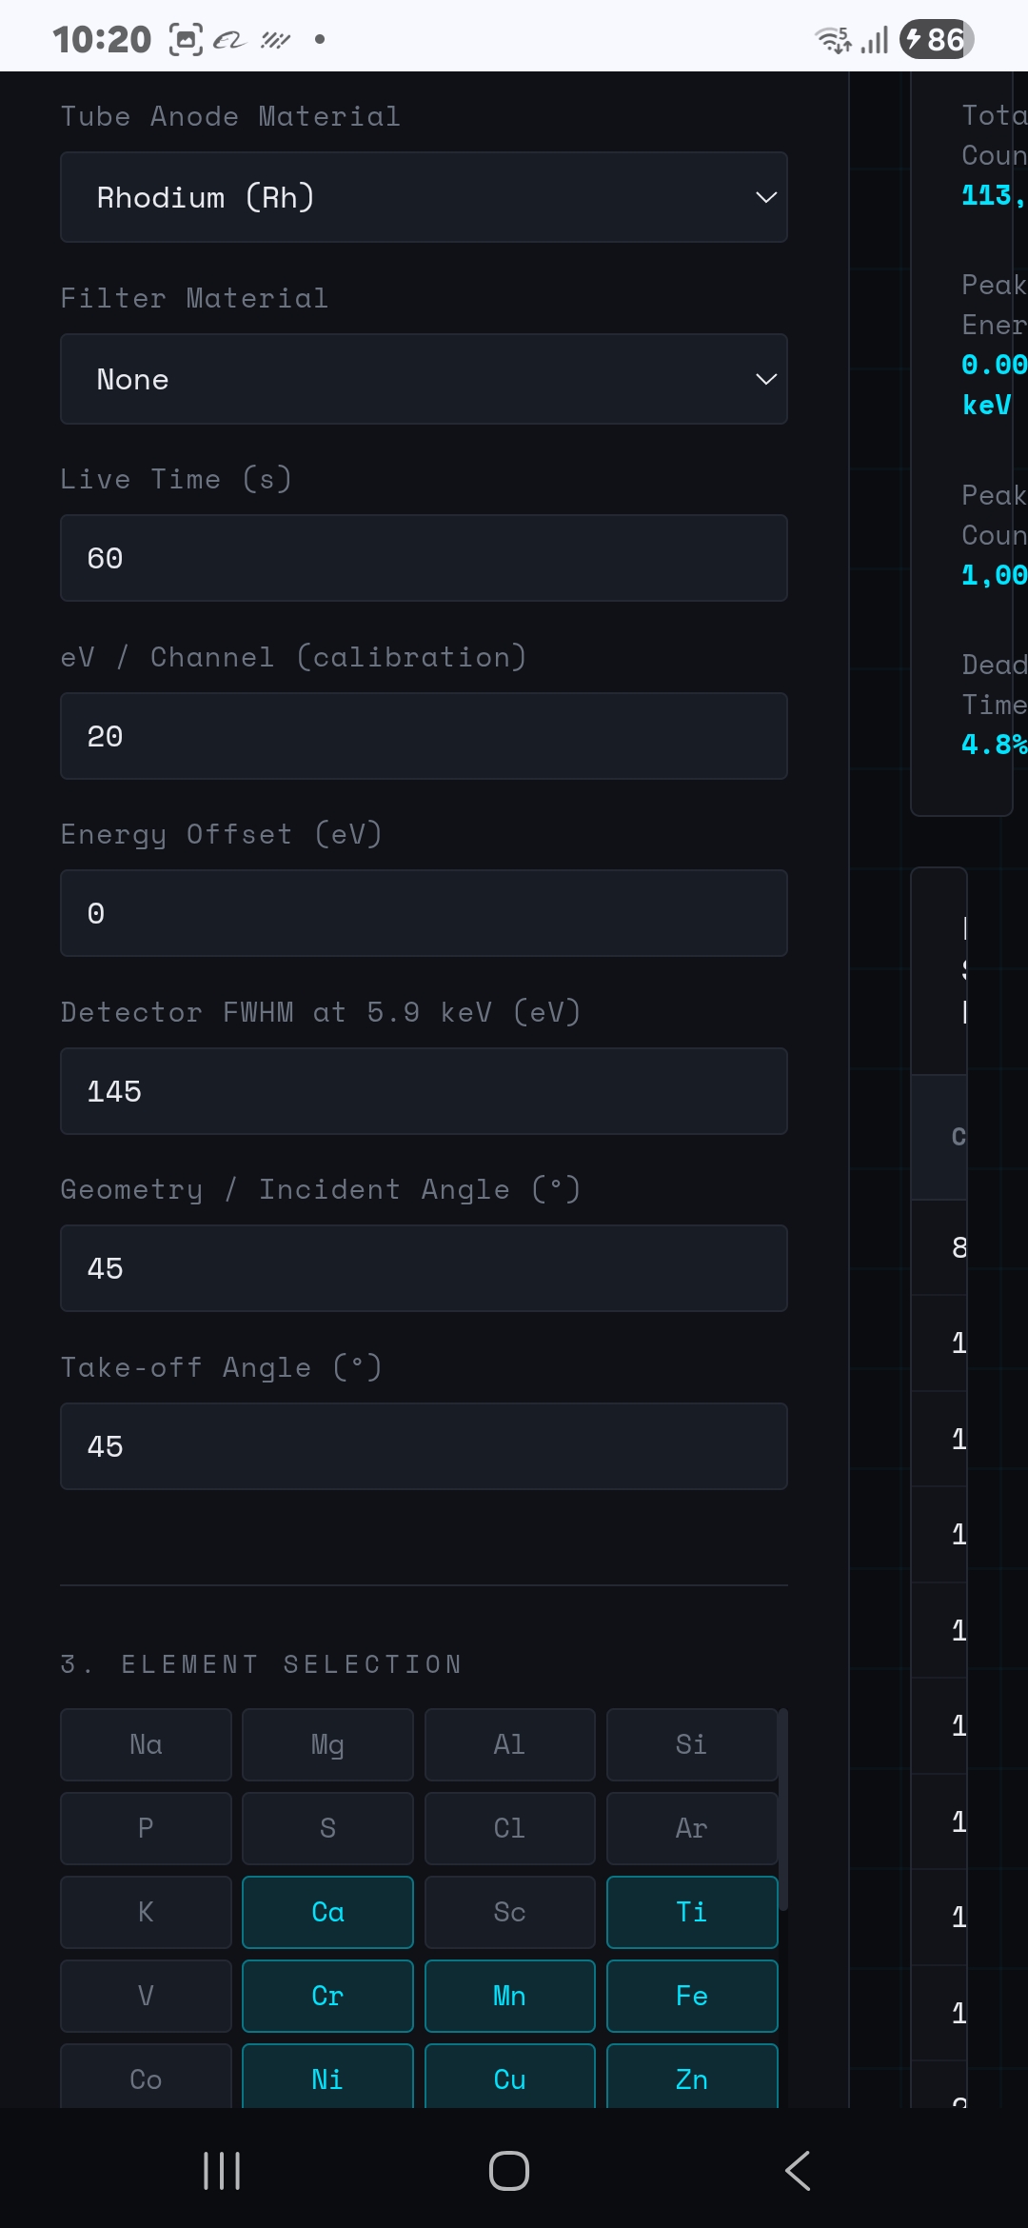Click the element list scrollbar
The height and width of the screenshot is (2228, 1028).
[x=783, y=1810]
